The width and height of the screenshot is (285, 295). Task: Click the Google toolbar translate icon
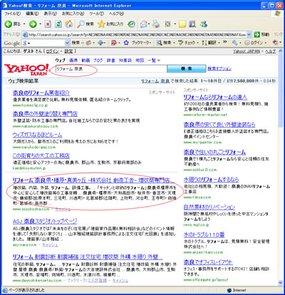click(x=204, y=43)
